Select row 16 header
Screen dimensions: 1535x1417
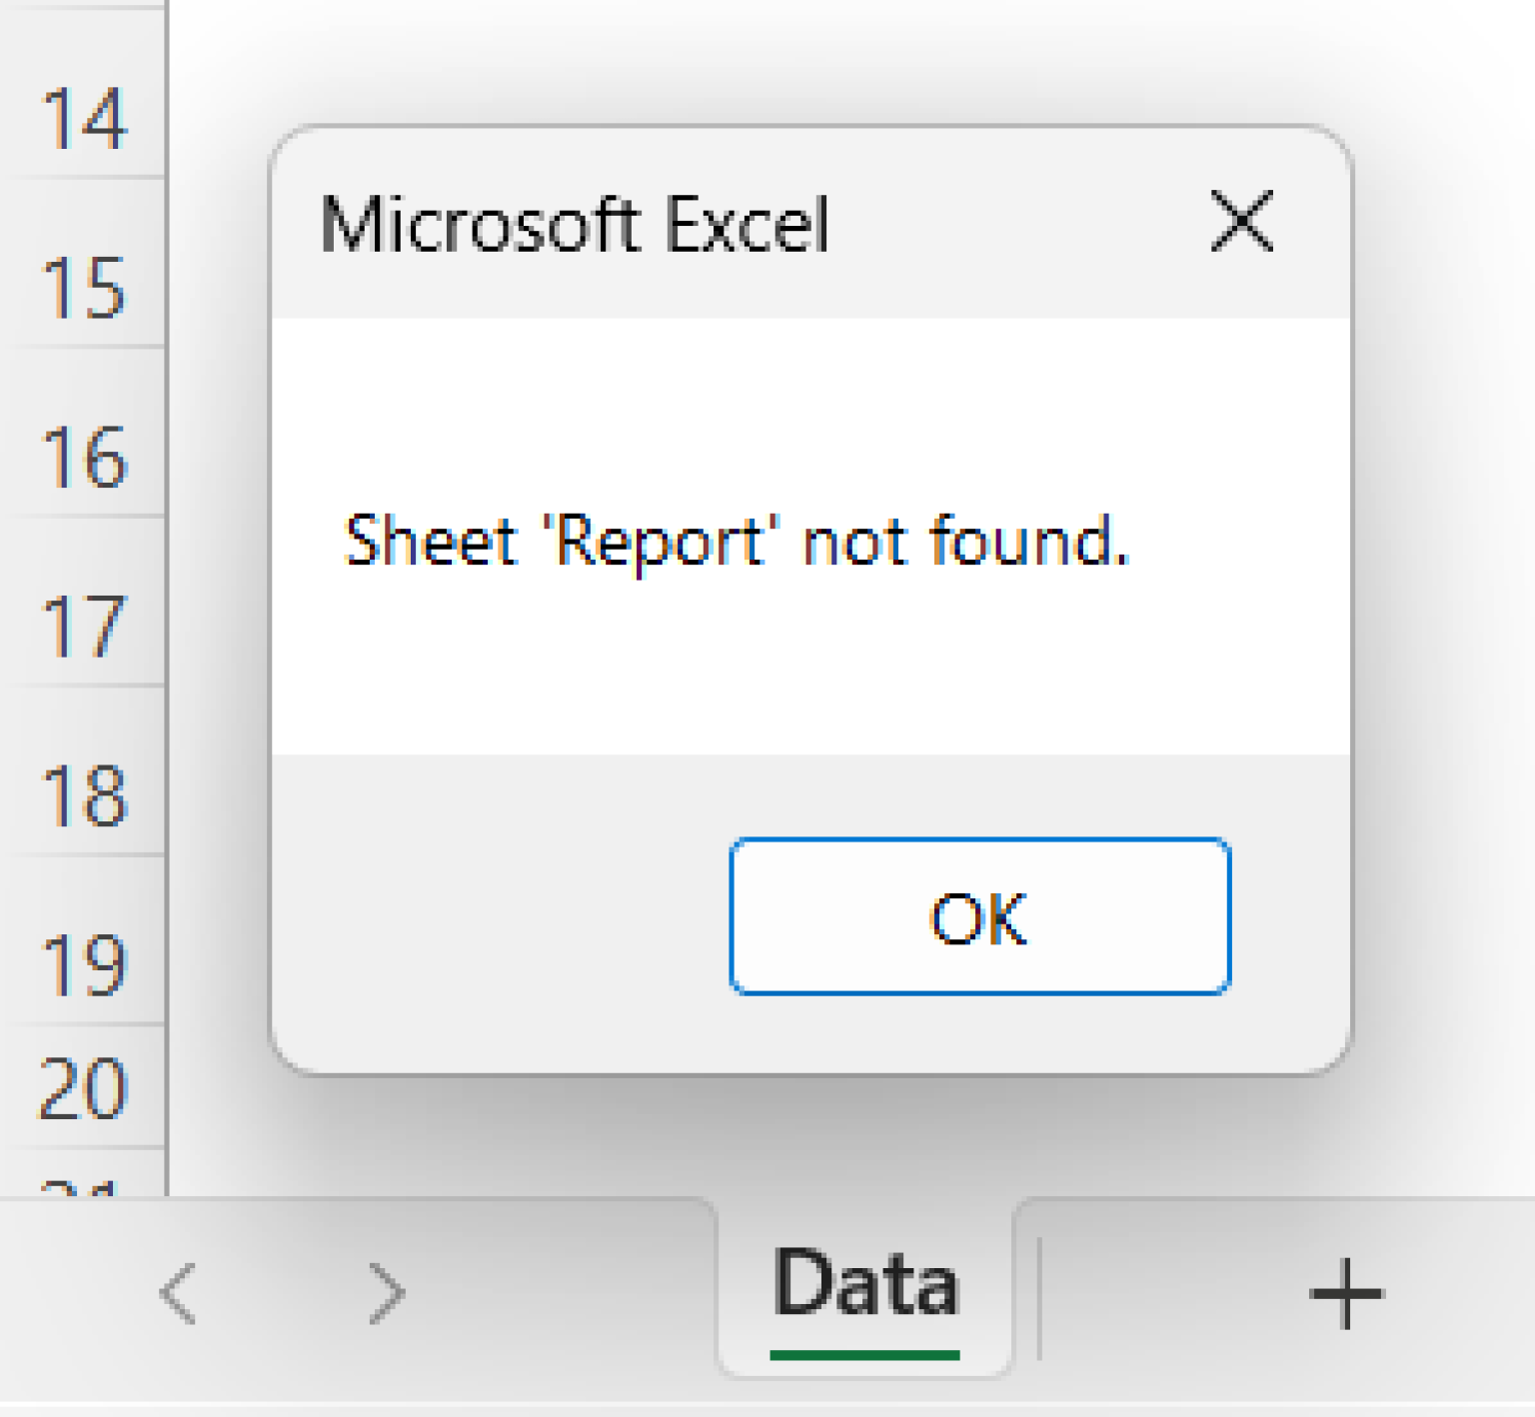(84, 457)
